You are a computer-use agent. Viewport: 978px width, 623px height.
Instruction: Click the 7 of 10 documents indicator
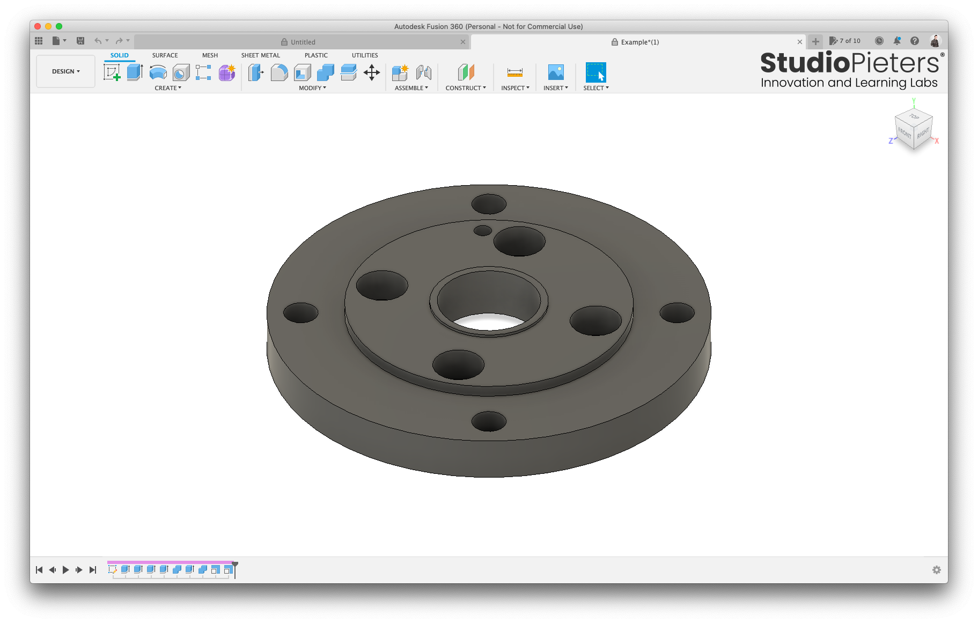(845, 41)
